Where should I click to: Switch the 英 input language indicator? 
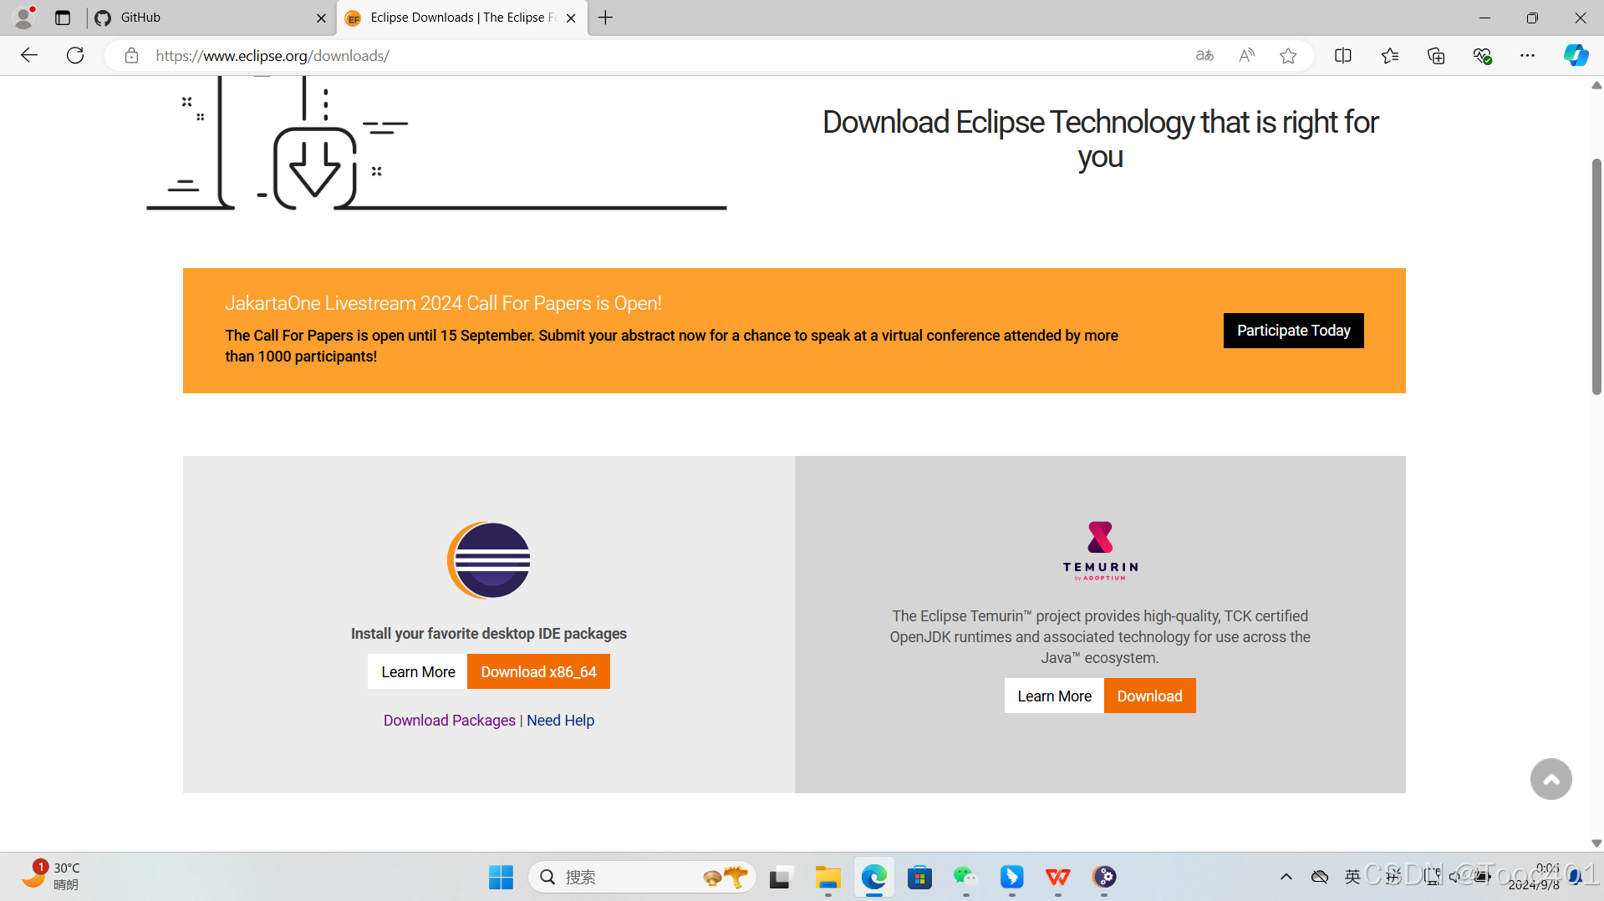1352,877
